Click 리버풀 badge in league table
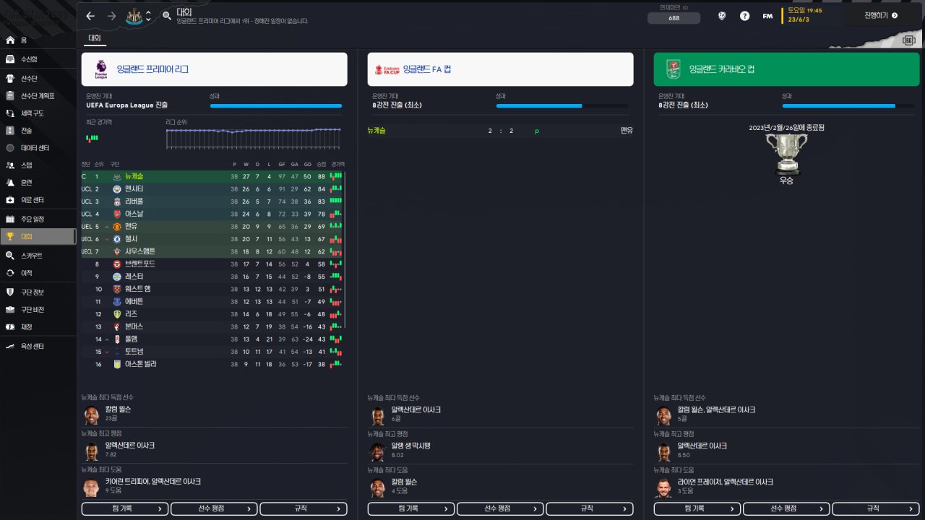925x520 pixels. 117,201
